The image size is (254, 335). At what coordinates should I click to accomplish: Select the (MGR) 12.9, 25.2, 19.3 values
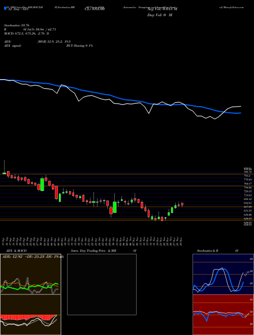coord(54,42)
